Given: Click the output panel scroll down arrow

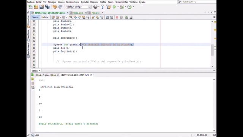Looking at the screenshot, I should click(214, 131).
